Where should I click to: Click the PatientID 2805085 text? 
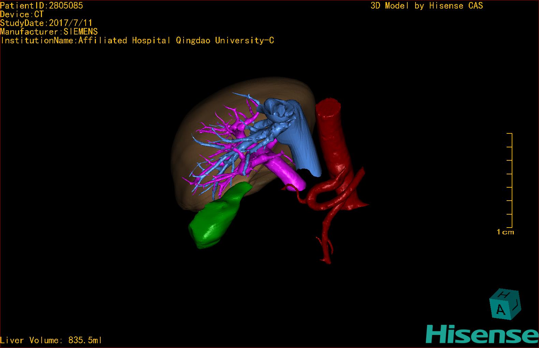click(41, 5)
